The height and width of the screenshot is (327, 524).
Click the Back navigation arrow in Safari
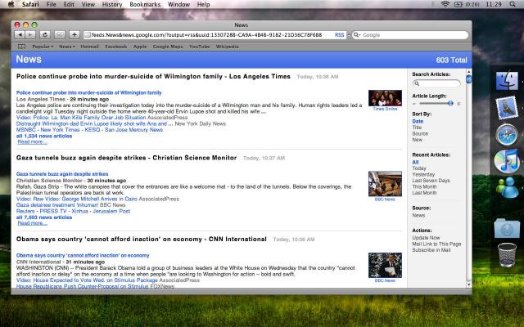pyautogui.click(x=20, y=35)
